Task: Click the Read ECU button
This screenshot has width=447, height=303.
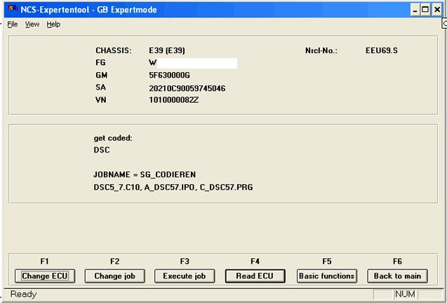Action: [255, 276]
